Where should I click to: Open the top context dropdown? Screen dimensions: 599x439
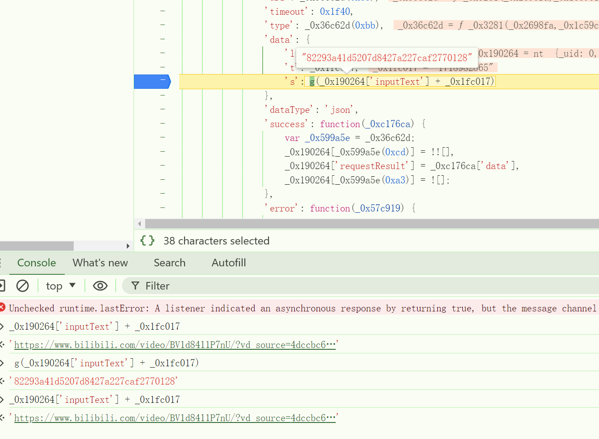(61, 286)
